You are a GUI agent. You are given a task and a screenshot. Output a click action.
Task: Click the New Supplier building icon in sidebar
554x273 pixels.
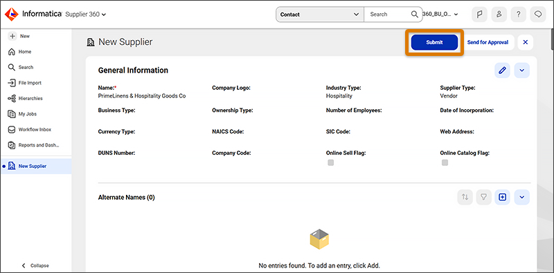pos(12,166)
